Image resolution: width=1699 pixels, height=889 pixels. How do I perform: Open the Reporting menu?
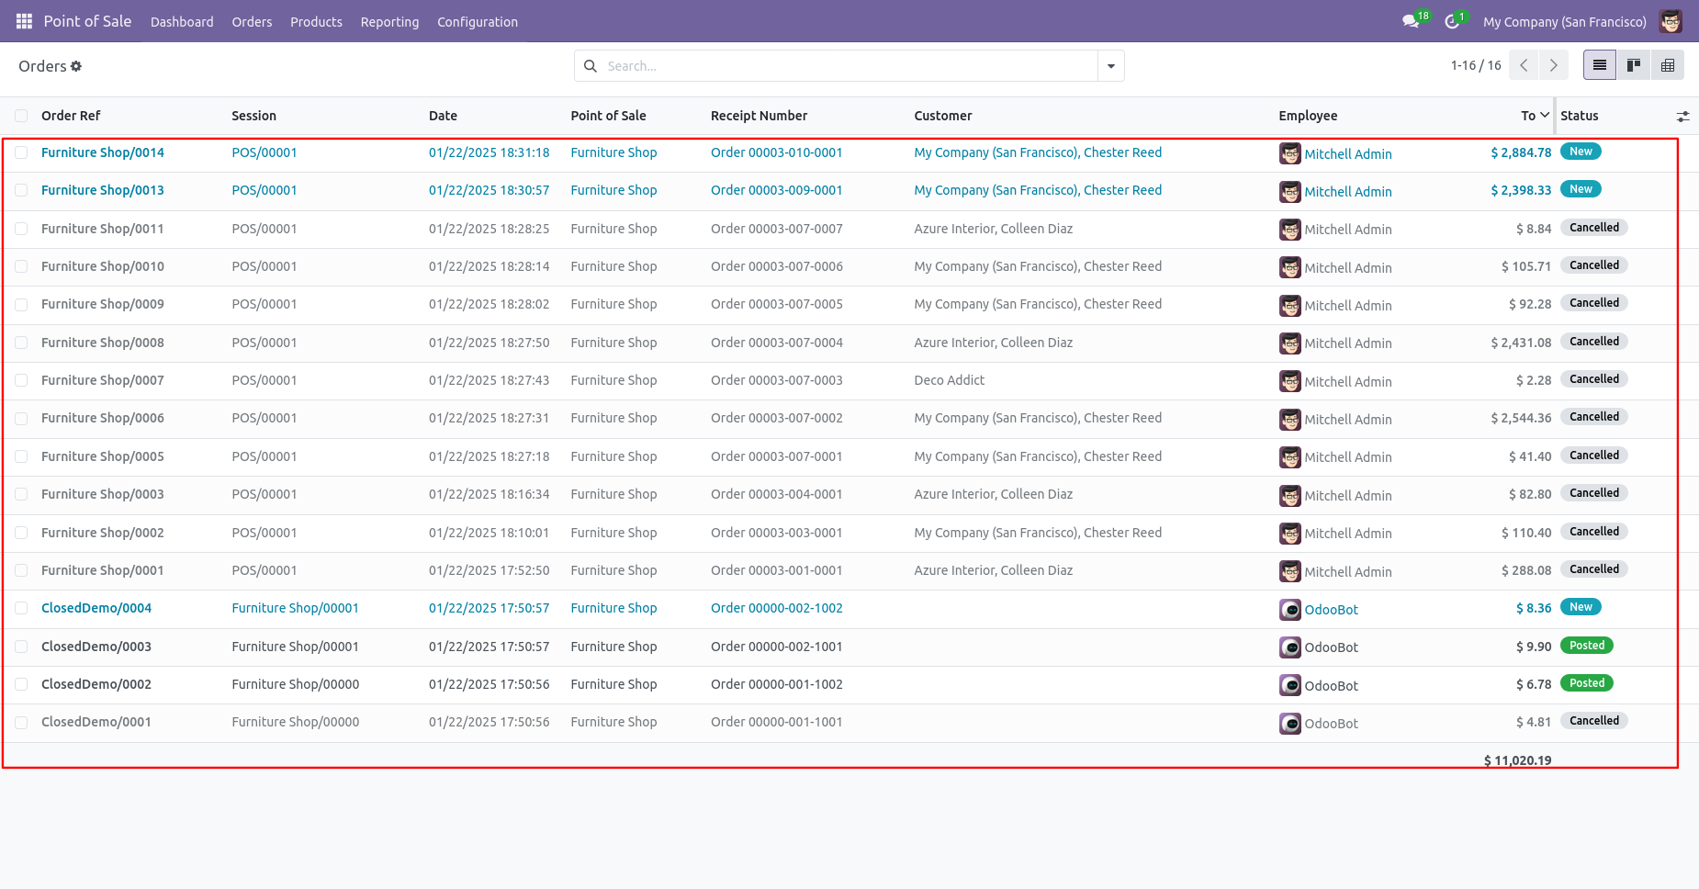[389, 22]
